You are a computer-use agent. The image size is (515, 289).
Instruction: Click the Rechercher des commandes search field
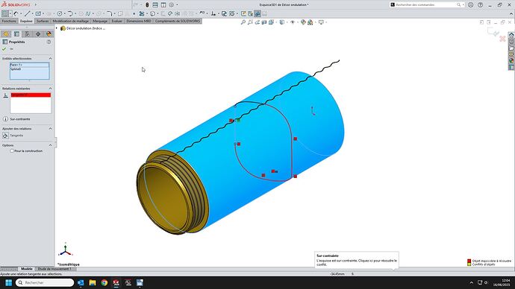pos(426,5)
